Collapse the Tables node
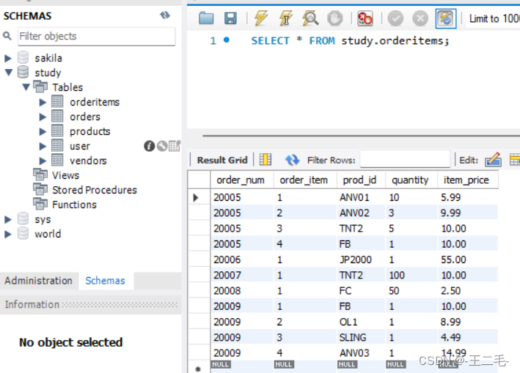The height and width of the screenshot is (373, 520). pos(26,87)
